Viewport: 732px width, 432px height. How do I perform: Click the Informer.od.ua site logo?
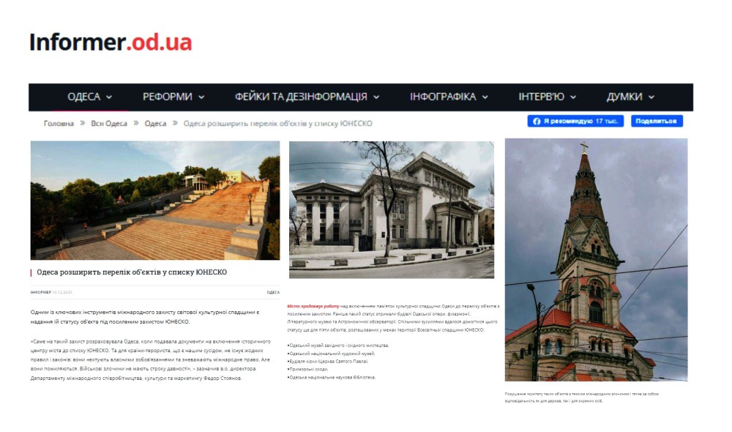click(x=110, y=42)
